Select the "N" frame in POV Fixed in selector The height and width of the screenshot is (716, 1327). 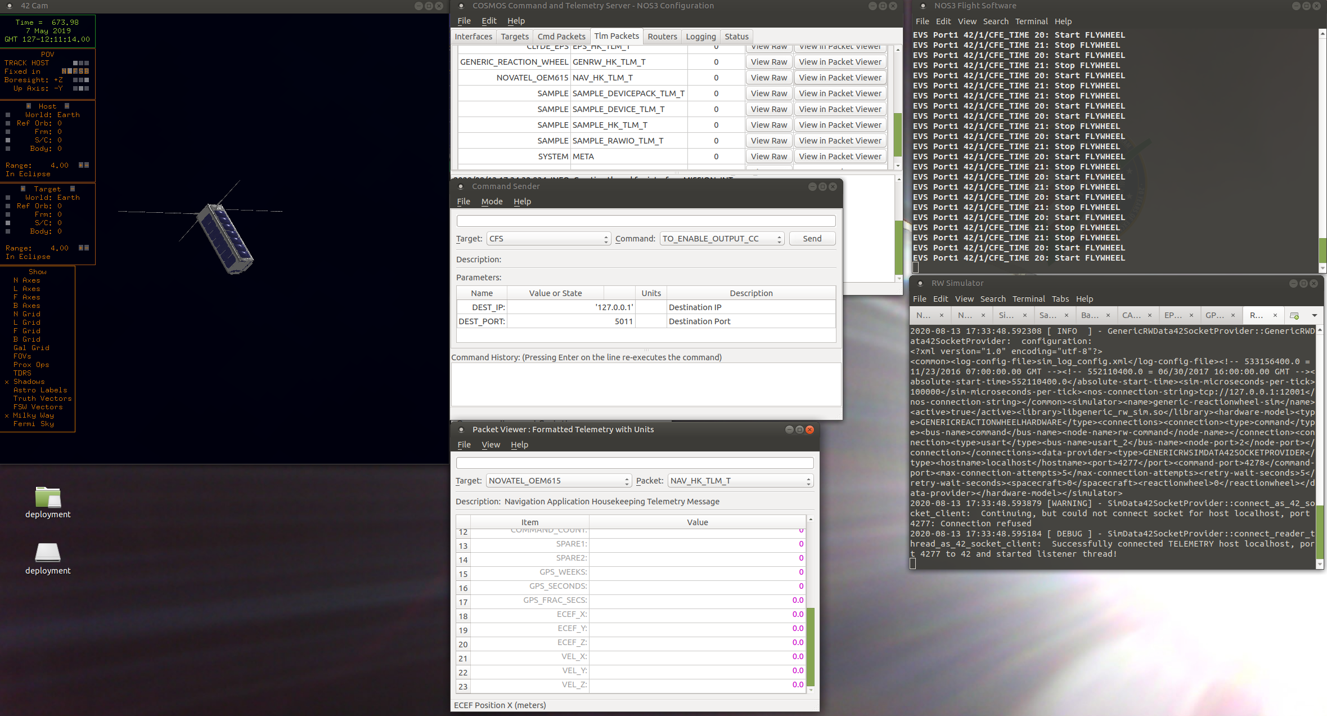click(x=64, y=71)
